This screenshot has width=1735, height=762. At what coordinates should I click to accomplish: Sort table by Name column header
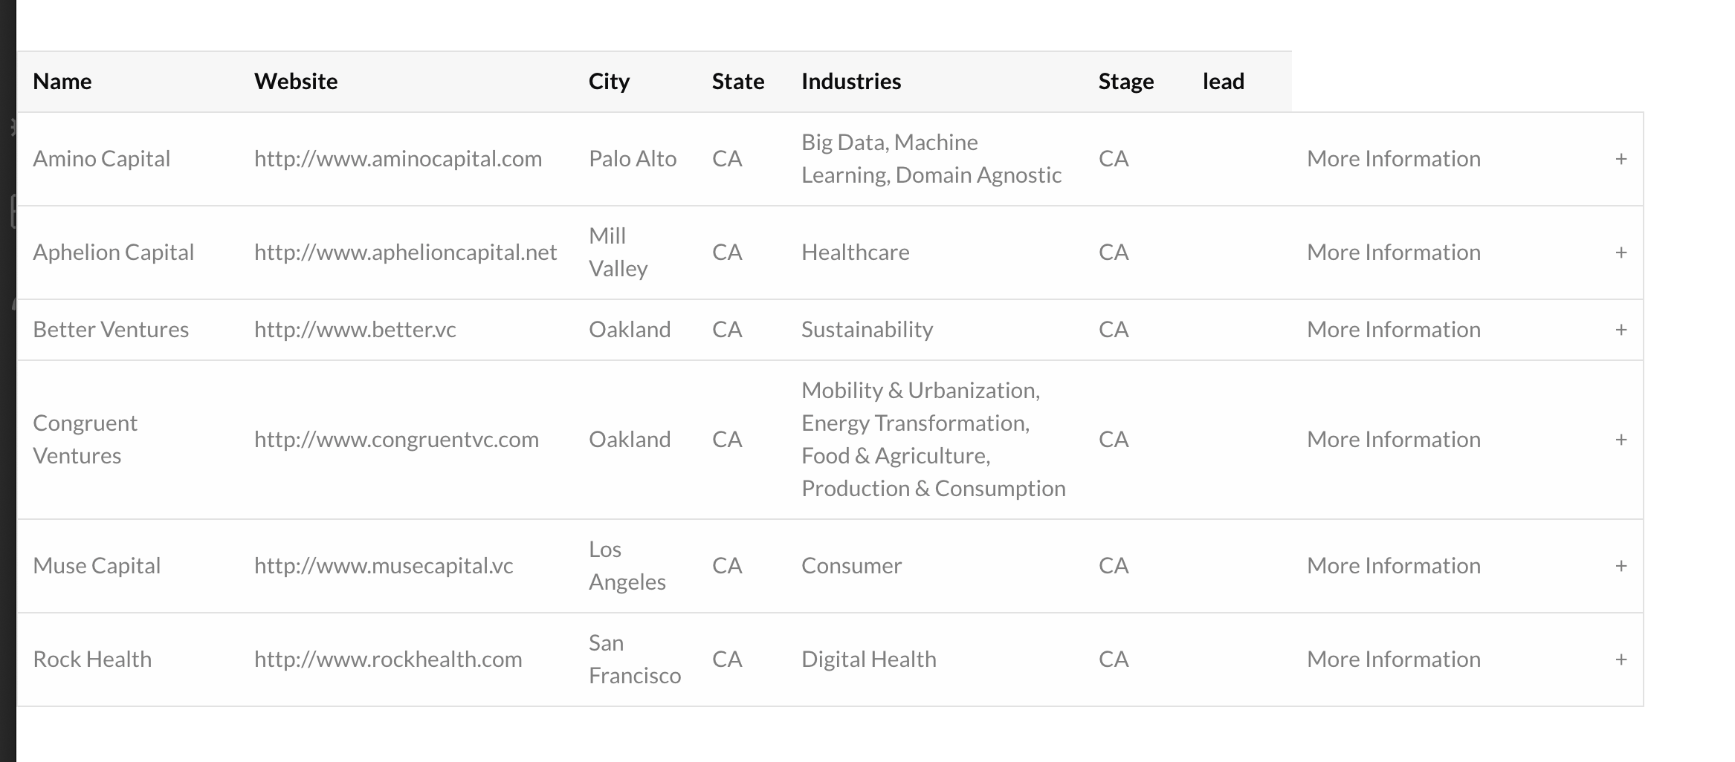[62, 82]
